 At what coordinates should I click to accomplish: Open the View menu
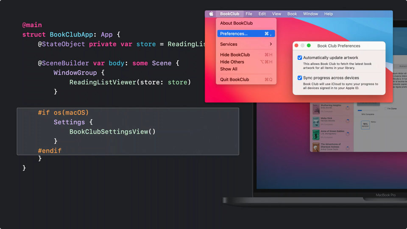tap(276, 14)
